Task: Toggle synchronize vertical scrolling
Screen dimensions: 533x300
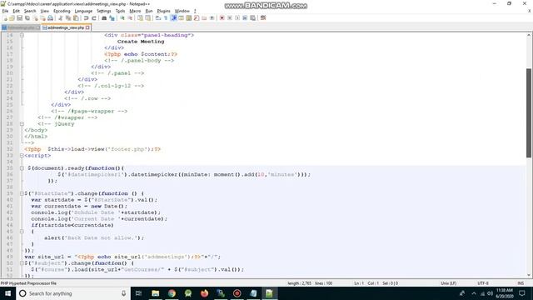Action: [140, 17]
